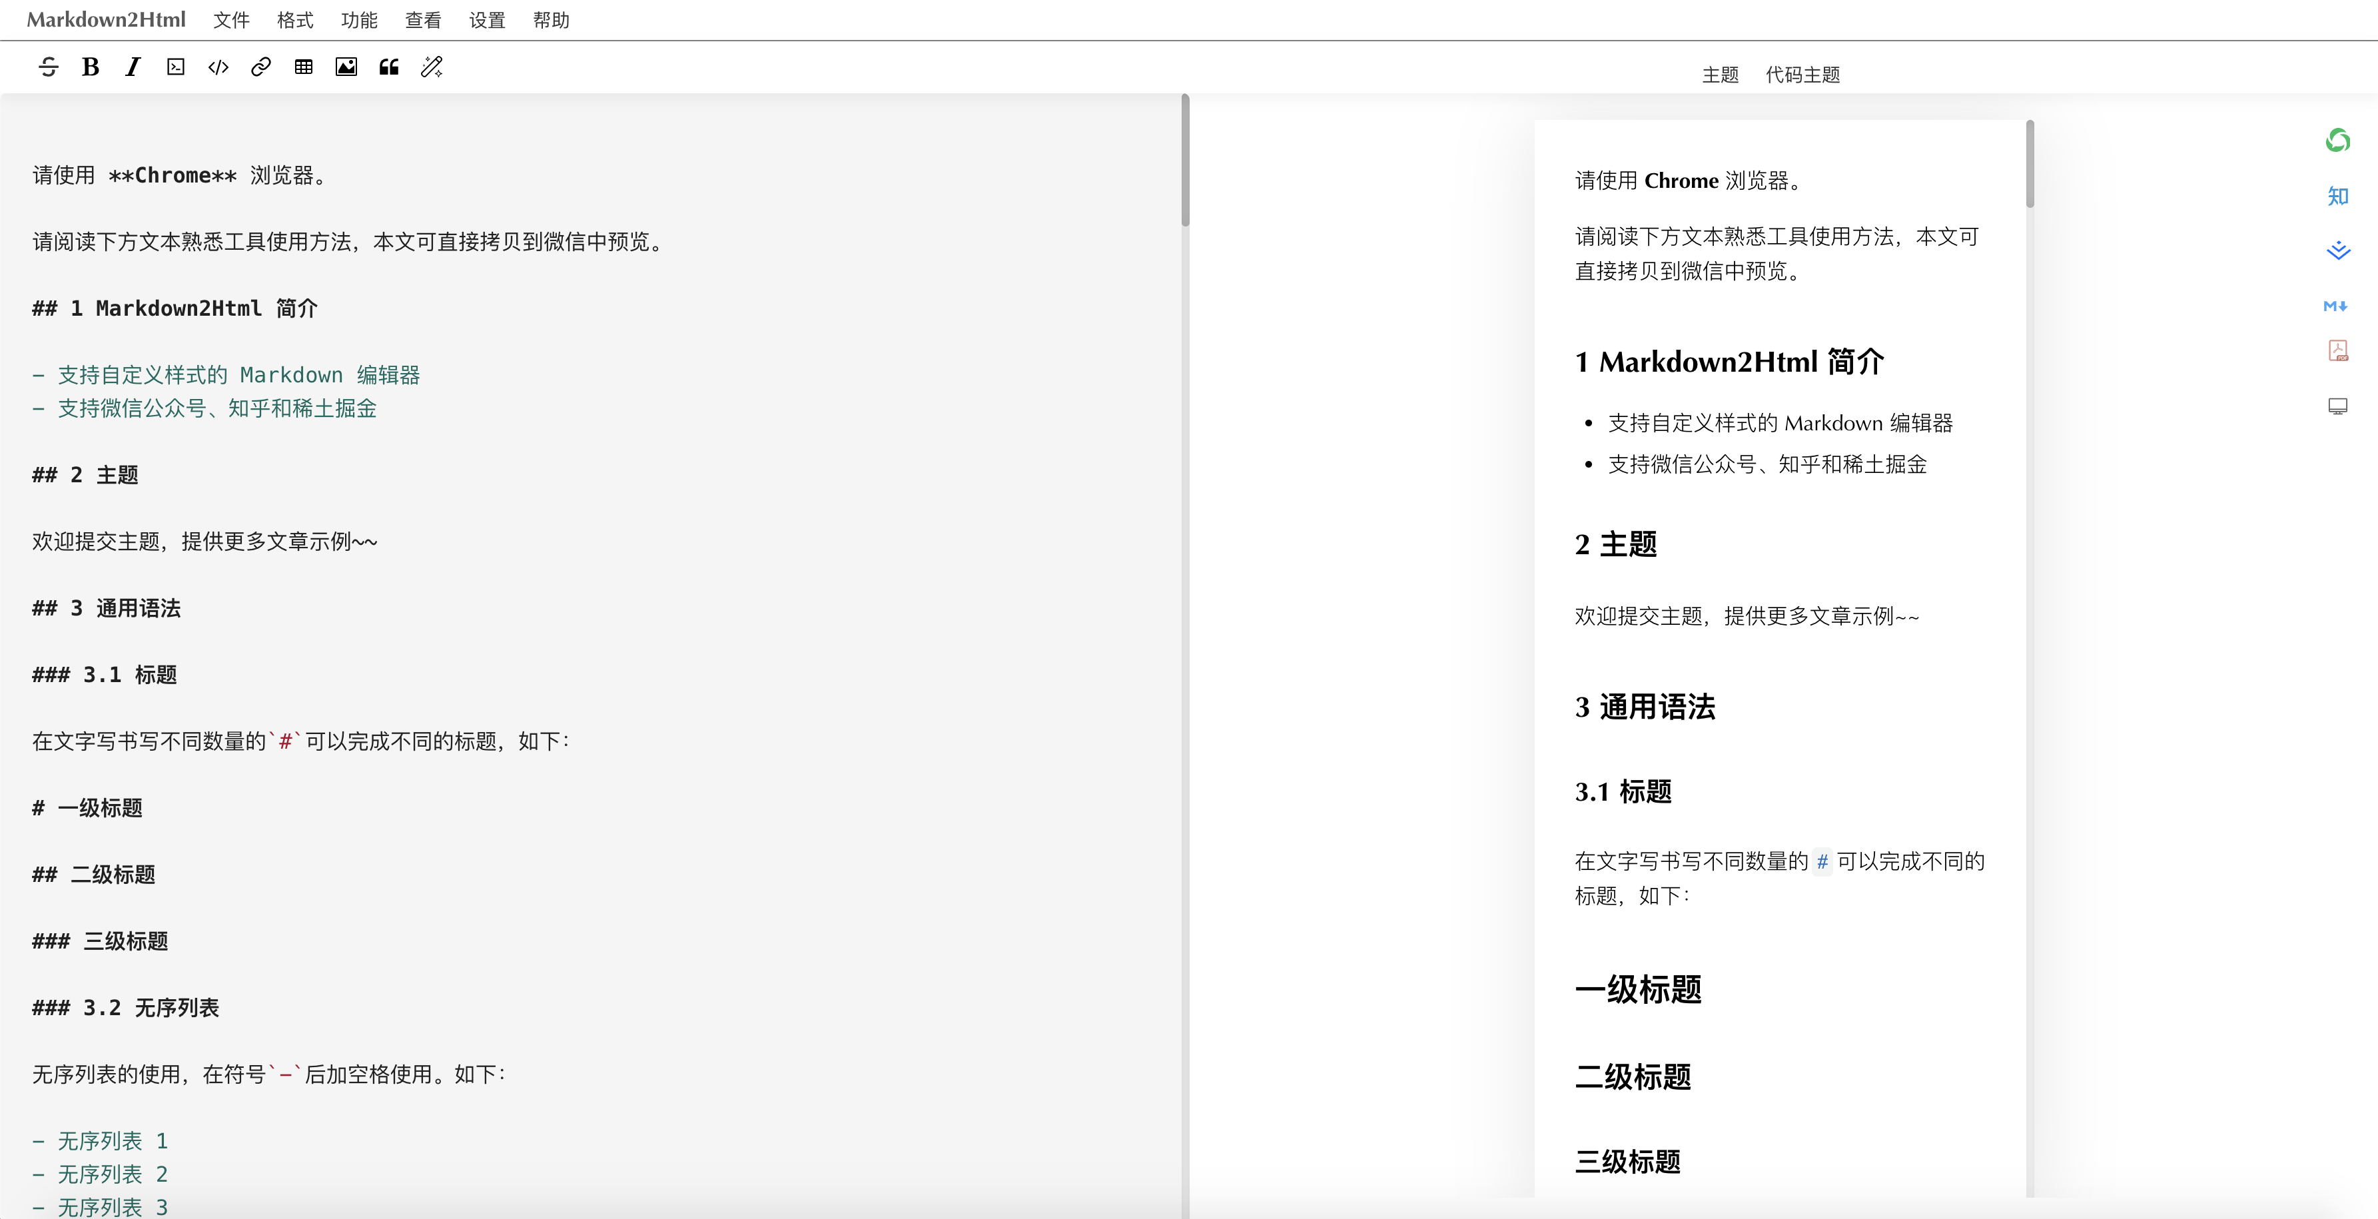The height and width of the screenshot is (1219, 2378).
Task: Copy to WeChat using green icon
Action: pos(2337,141)
